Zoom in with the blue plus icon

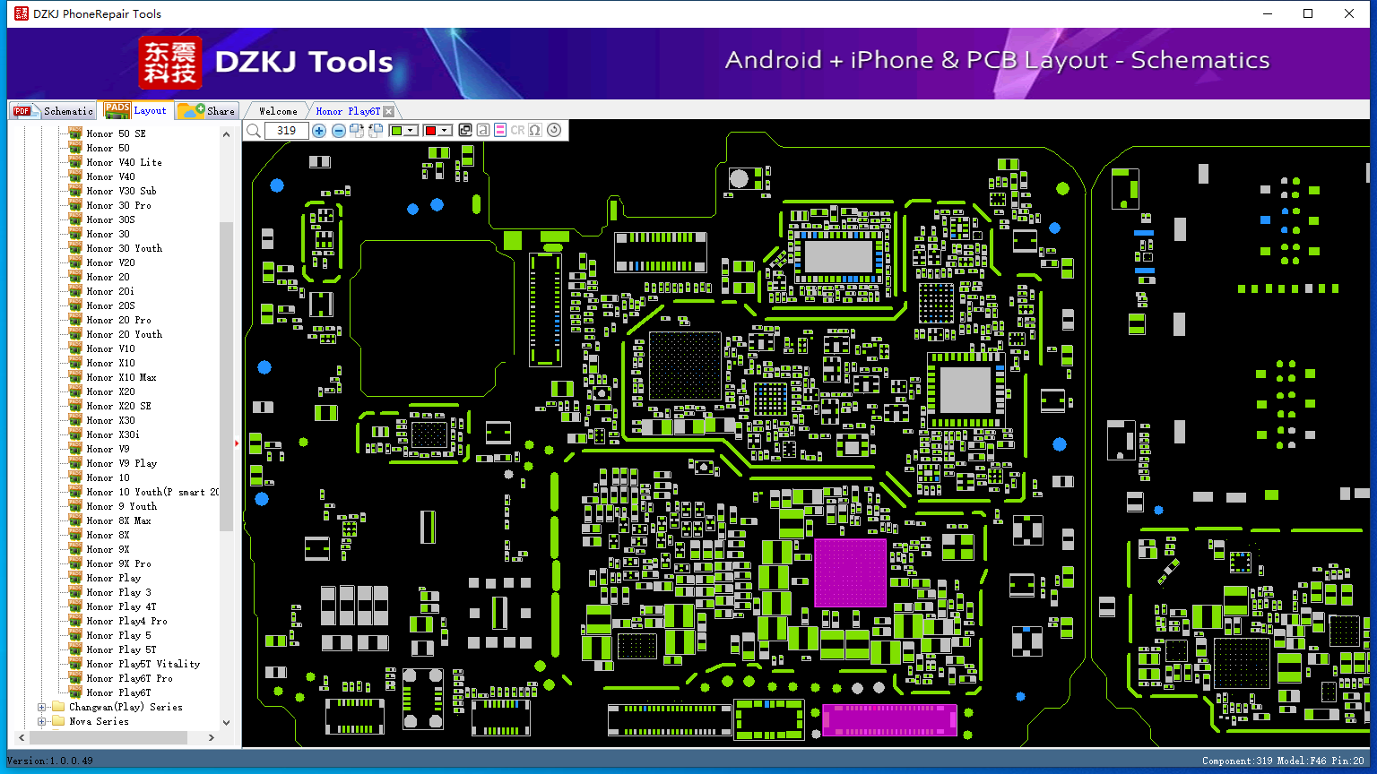[319, 131]
